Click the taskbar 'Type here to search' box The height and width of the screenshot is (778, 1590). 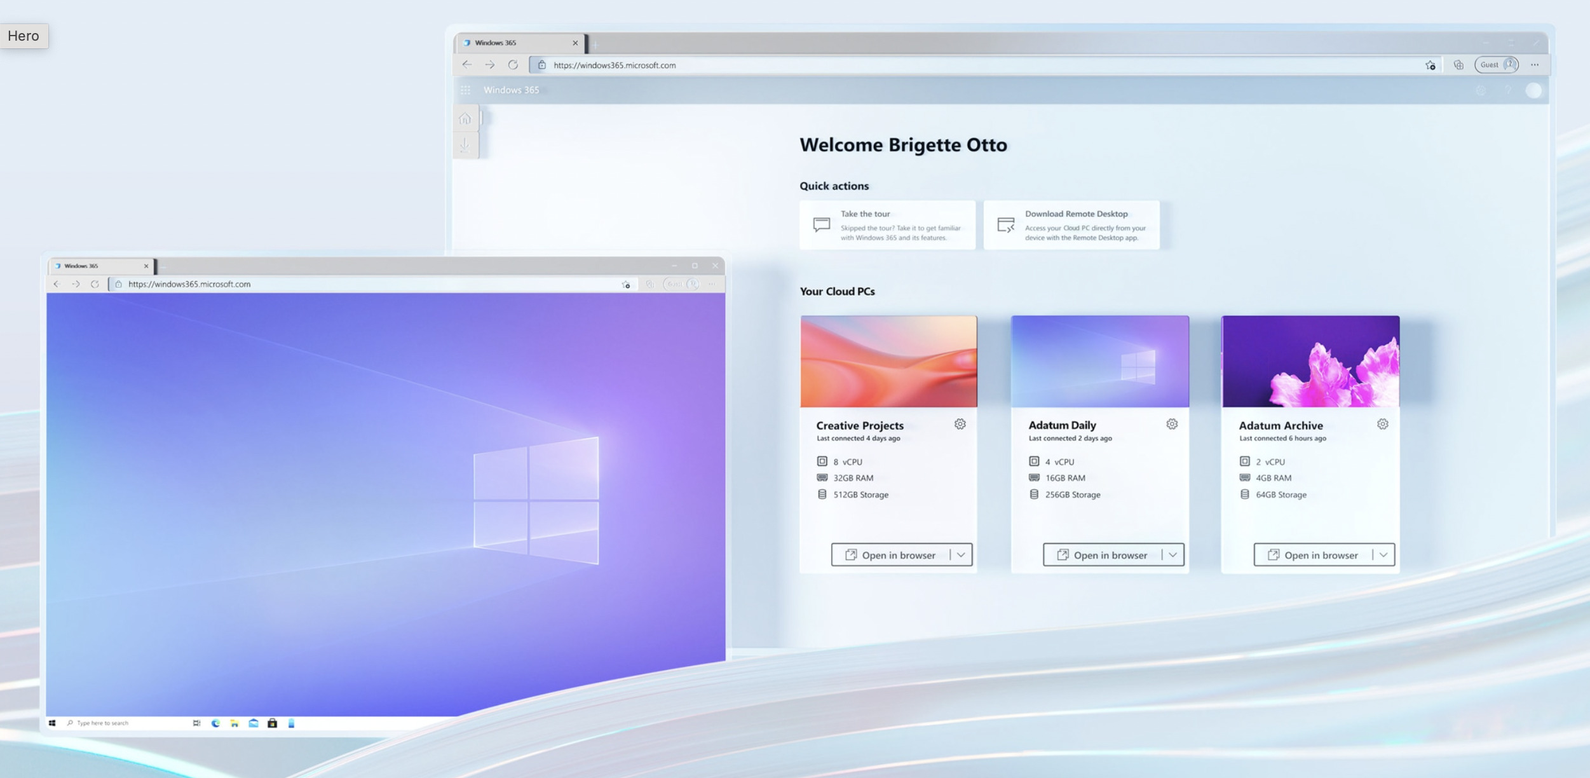click(102, 723)
